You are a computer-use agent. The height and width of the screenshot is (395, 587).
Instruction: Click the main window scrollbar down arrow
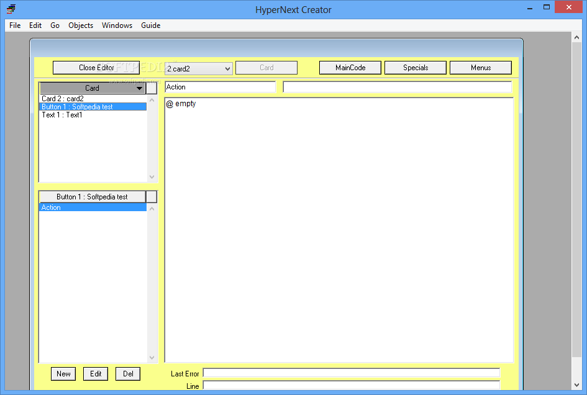tap(576, 385)
